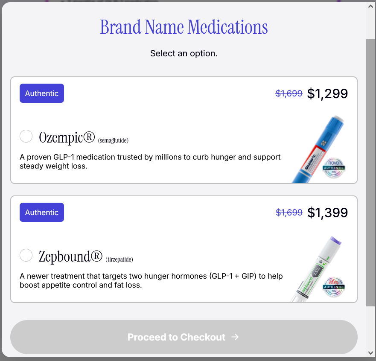Click the $1,399 Zepbound price
The width and height of the screenshot is (376, 361).
327,213
